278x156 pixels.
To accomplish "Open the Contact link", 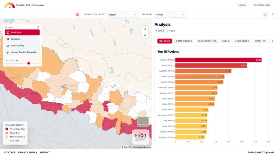I will click(10, 153).
